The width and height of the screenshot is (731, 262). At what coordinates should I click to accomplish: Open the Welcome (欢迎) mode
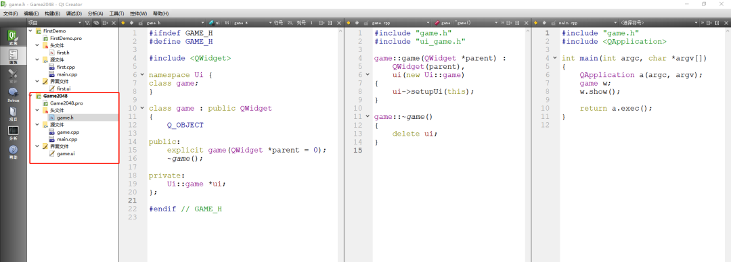point(13,37)
